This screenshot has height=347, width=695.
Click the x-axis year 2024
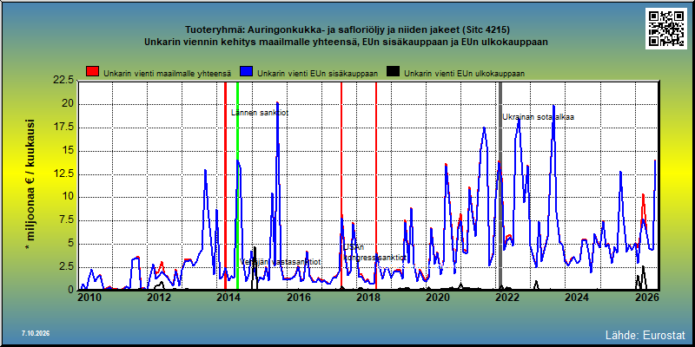576,298
